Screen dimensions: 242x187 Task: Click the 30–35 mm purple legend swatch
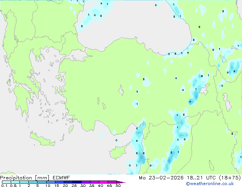click(x=86, y=182)
